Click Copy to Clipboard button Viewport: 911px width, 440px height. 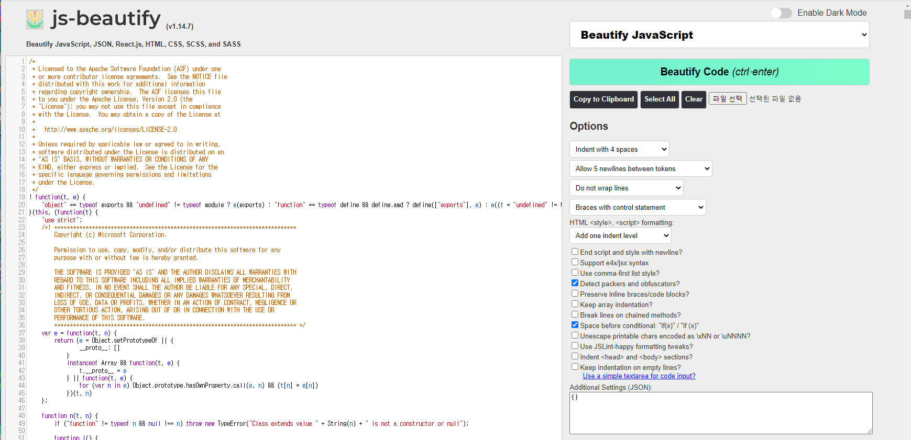pyautogui.click(x=603, y=99)
